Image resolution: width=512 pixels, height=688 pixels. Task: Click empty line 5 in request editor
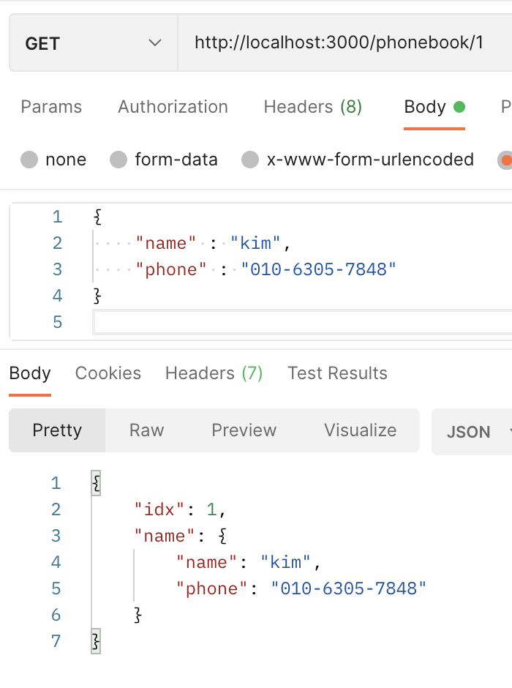[303, 322]
